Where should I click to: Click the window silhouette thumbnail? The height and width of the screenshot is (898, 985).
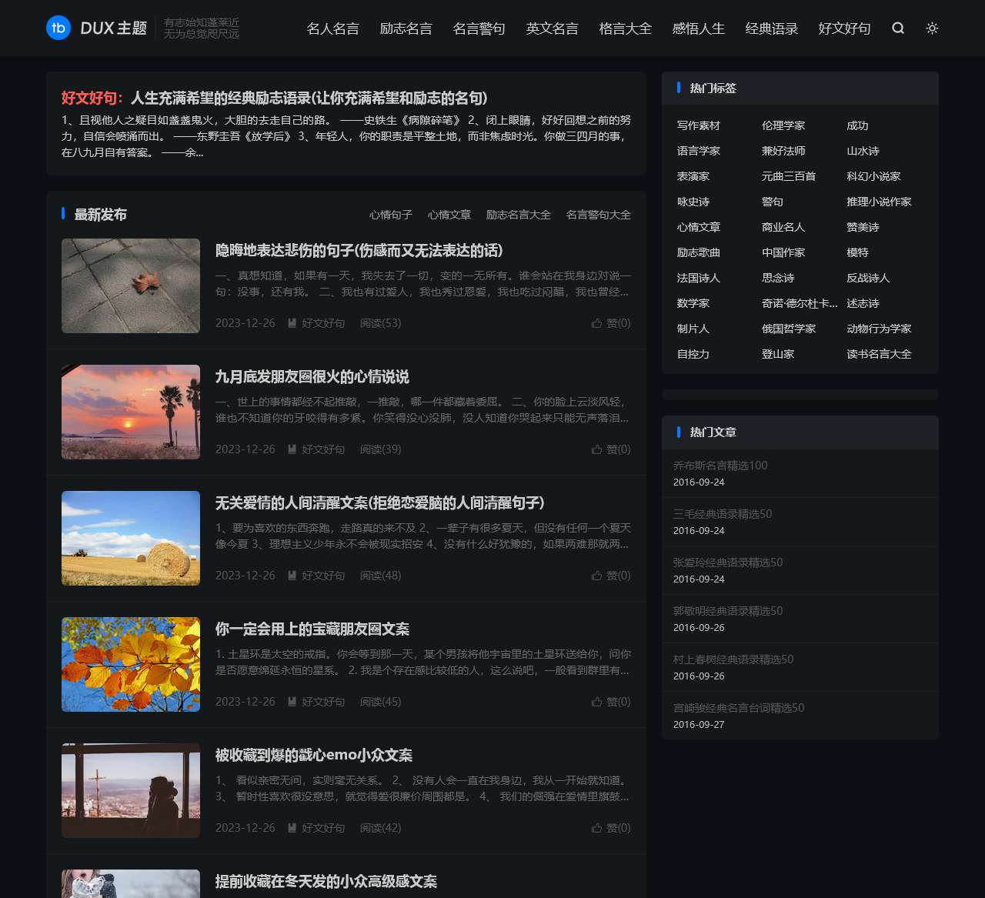coord(131,790)
